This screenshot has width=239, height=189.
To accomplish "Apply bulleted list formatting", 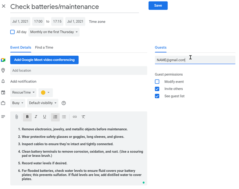I will pyautogui.click(x=64, y=117).
